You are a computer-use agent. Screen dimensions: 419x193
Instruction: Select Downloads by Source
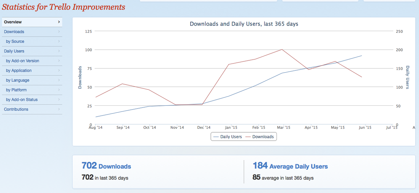pyautogui.click(x=32, y=42)
